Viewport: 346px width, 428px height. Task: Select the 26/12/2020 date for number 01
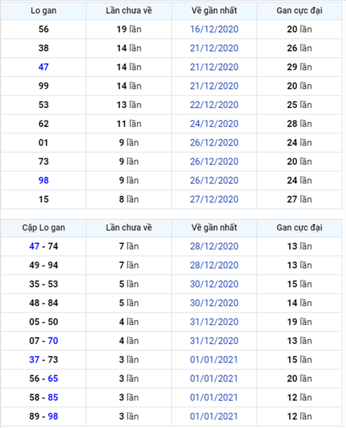(214, 143)
